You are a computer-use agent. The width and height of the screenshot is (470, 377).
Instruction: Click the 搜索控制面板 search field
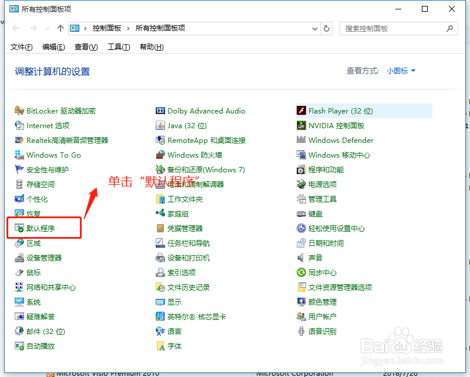coord(399,28)
